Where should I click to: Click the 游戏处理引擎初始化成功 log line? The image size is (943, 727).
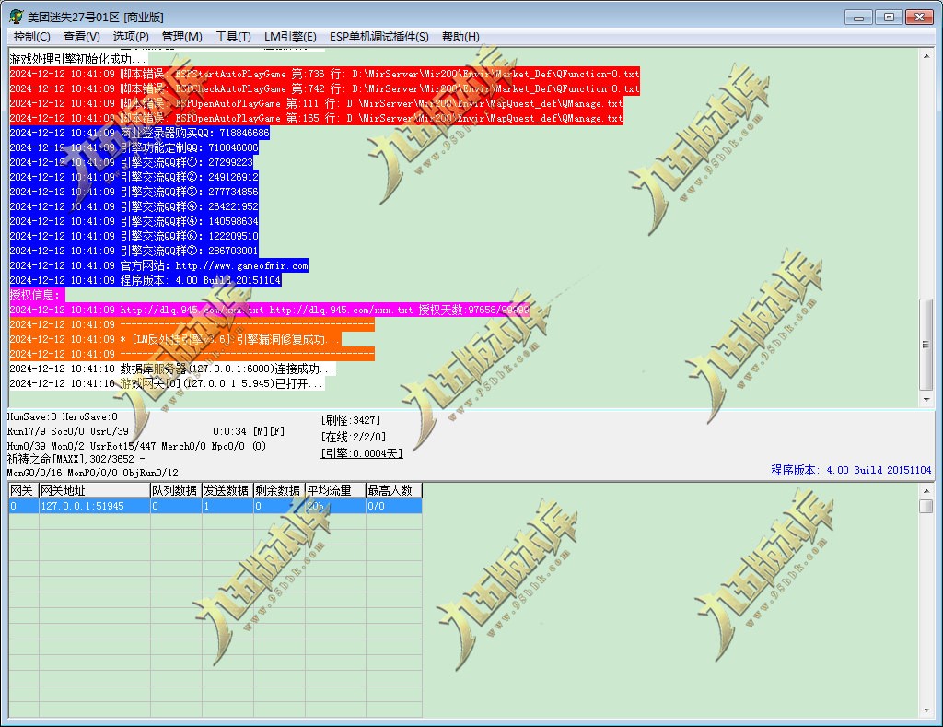[x=78, y=59]
